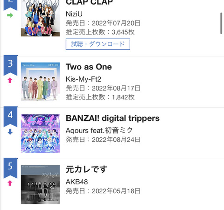
Task: Select the rank 4 ribbon badge
Action: (x=10, y=117)
